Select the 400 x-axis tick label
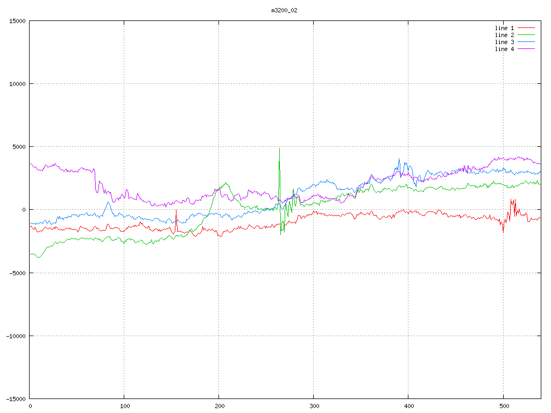Image resolution: width=551 pixels, height=413 pixels. pyautogui.click(x=408, y=406)
